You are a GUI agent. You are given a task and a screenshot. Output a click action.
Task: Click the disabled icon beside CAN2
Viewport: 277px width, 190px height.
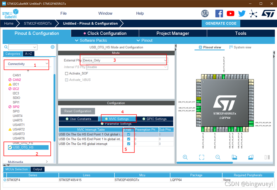click(x=10, y=80)
